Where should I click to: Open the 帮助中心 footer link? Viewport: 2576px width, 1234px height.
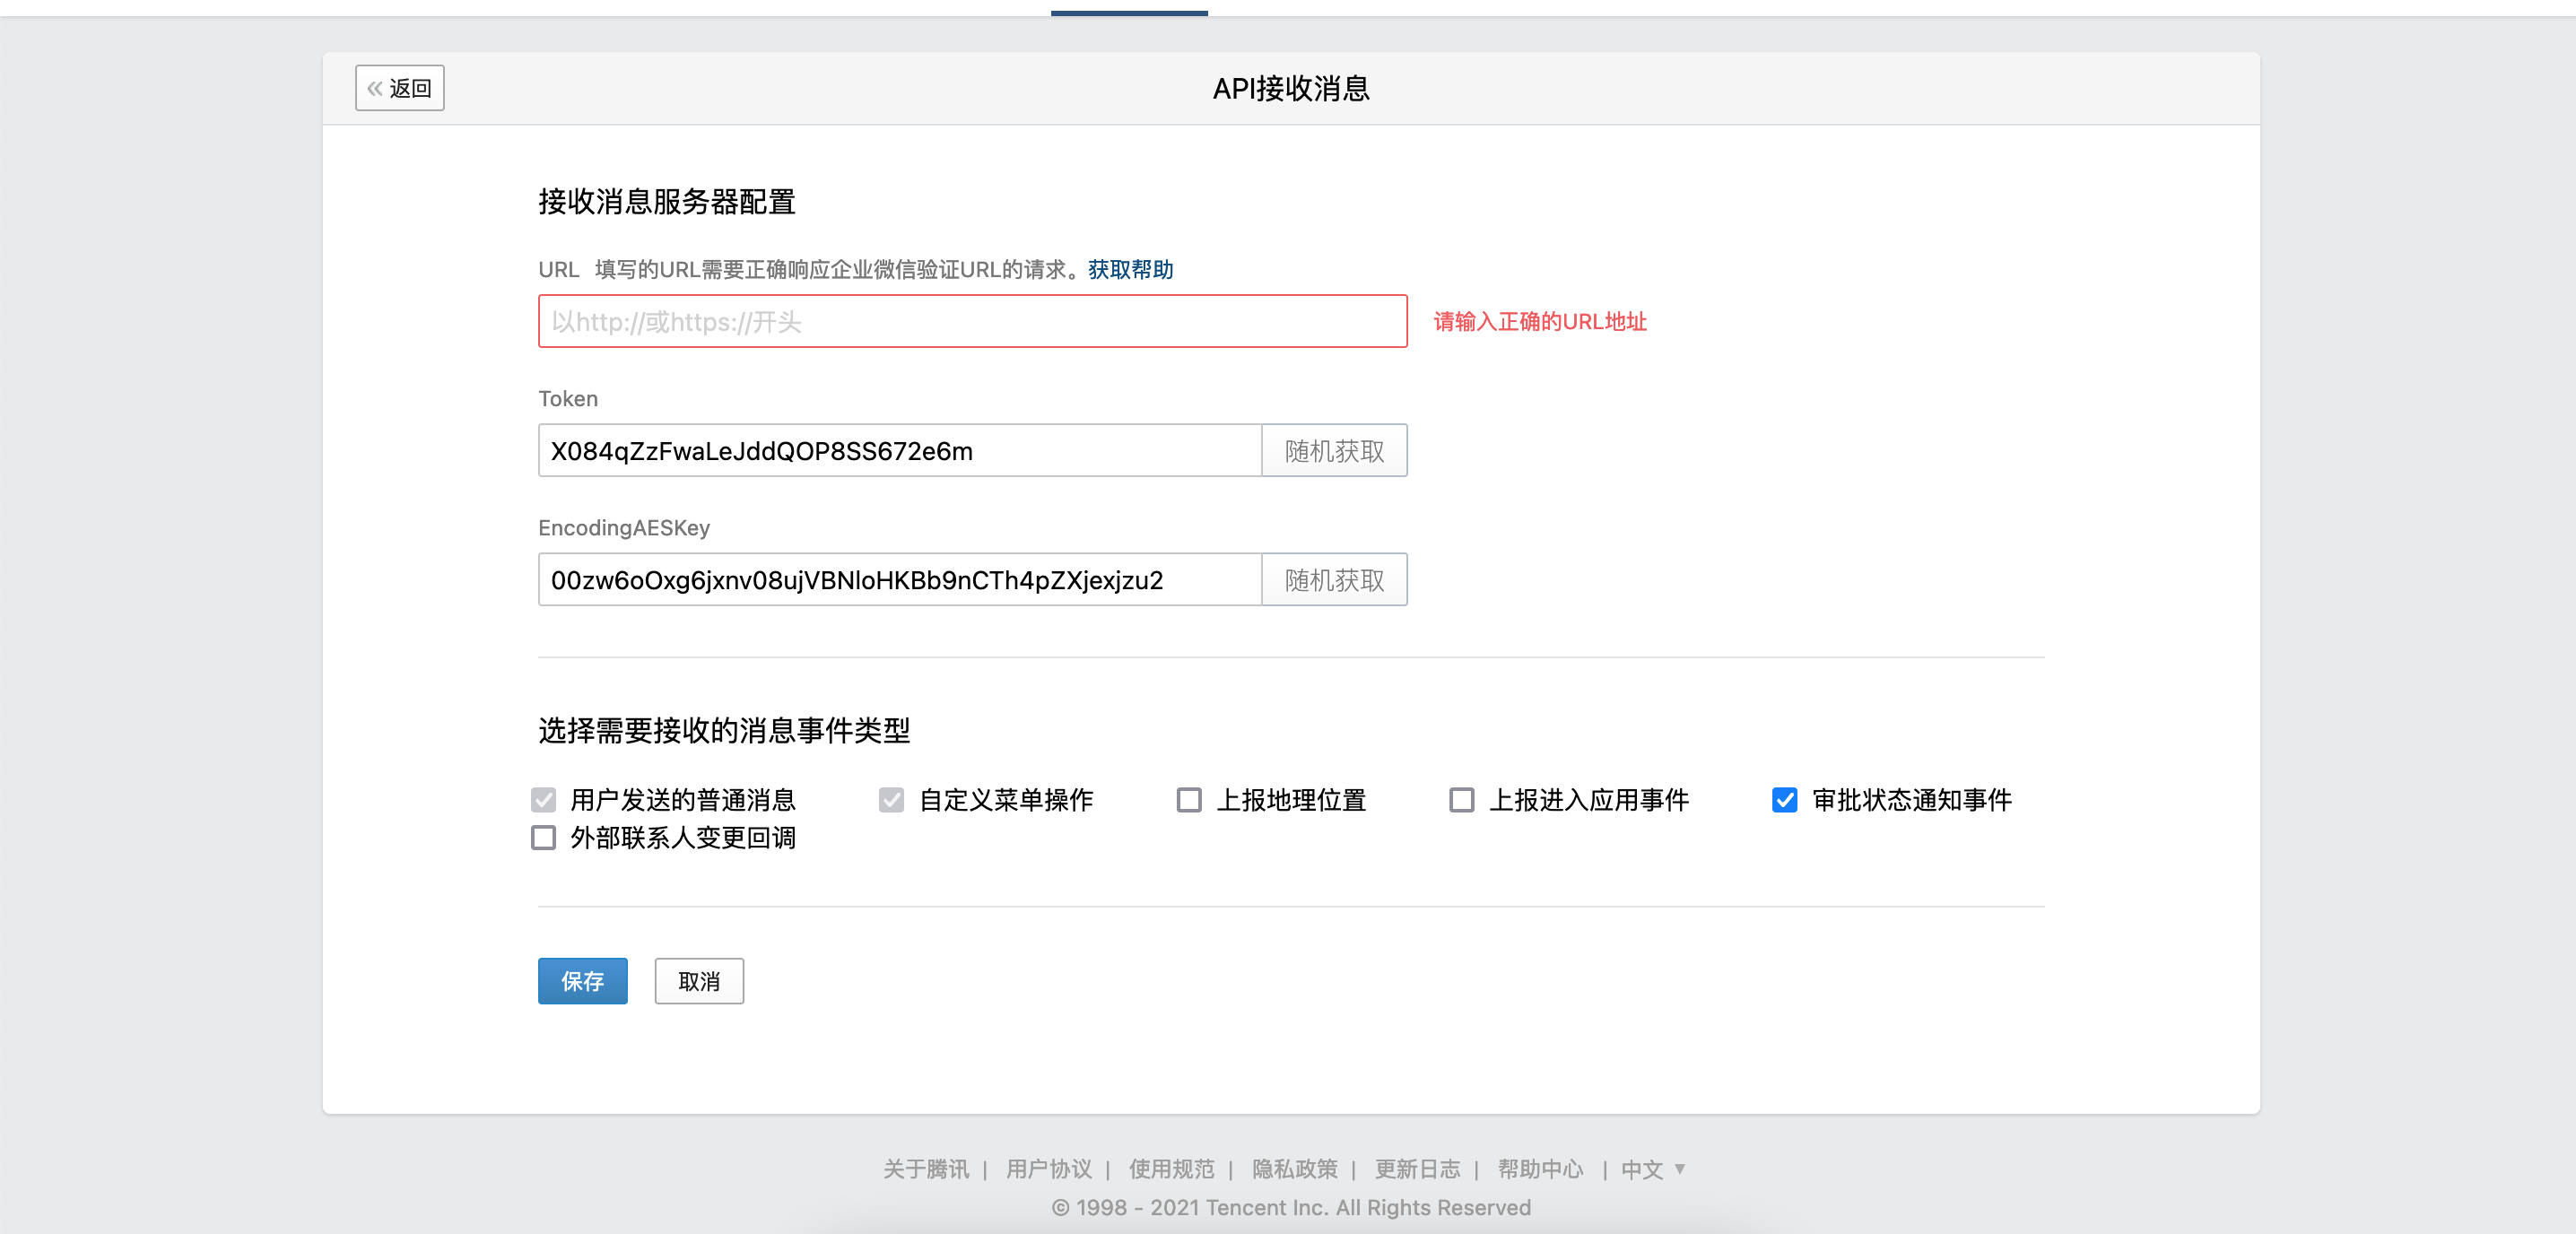pyautogui.click(x=1540, y=1168)
